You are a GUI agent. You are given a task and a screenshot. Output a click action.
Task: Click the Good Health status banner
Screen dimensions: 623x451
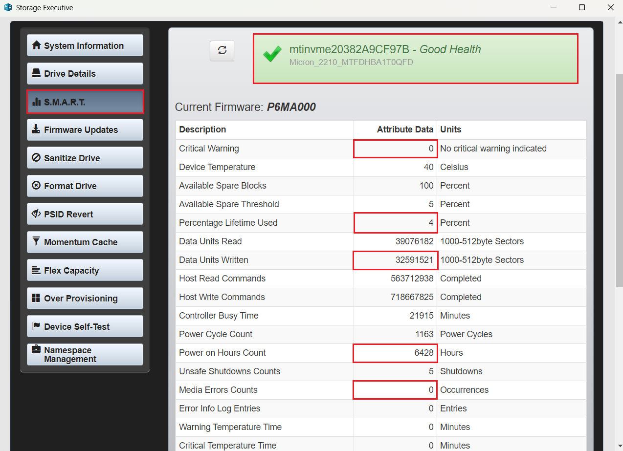[415, 58]
